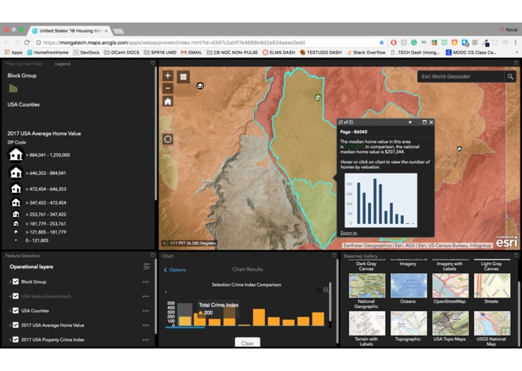Switch to Filter by User Field tab
Viewport: 522px width, 371px height.
click(x=23, y=64)
